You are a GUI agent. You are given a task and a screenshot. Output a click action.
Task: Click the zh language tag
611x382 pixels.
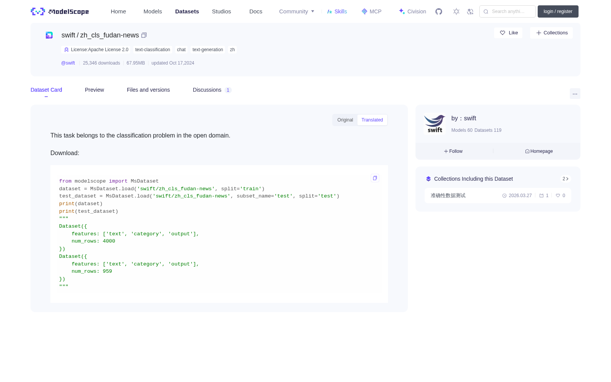232,50
